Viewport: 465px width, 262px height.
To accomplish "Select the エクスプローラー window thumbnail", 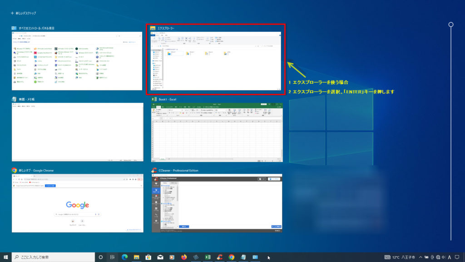I will coord(216,60).
